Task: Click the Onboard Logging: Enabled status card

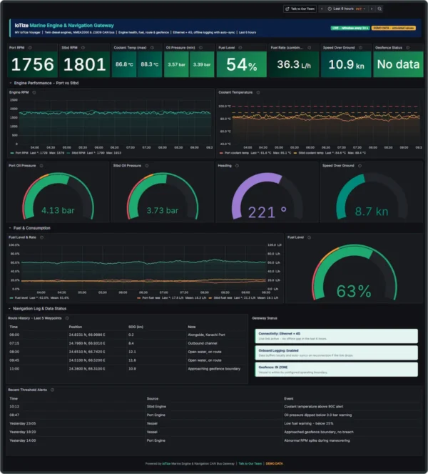Action: click(x=336, y=352)
